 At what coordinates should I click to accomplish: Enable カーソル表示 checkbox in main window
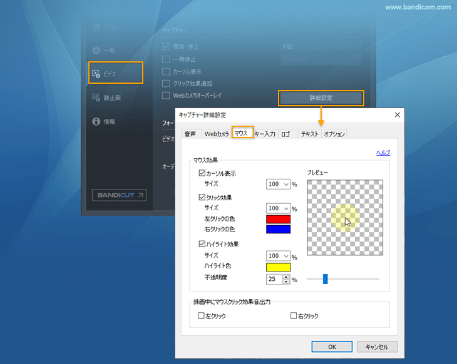[x=166, y=72]
